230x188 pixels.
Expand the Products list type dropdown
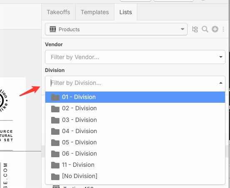[x=116, y=29]
